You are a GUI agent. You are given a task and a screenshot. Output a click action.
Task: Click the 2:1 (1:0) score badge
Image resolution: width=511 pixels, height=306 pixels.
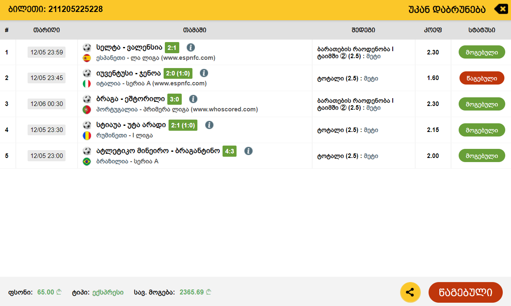click(x=183, y=125)
